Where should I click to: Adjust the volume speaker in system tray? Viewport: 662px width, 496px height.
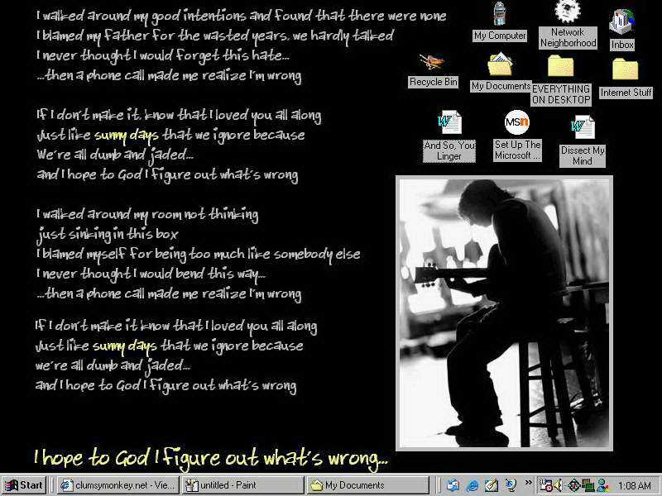[x=559, y=485]
